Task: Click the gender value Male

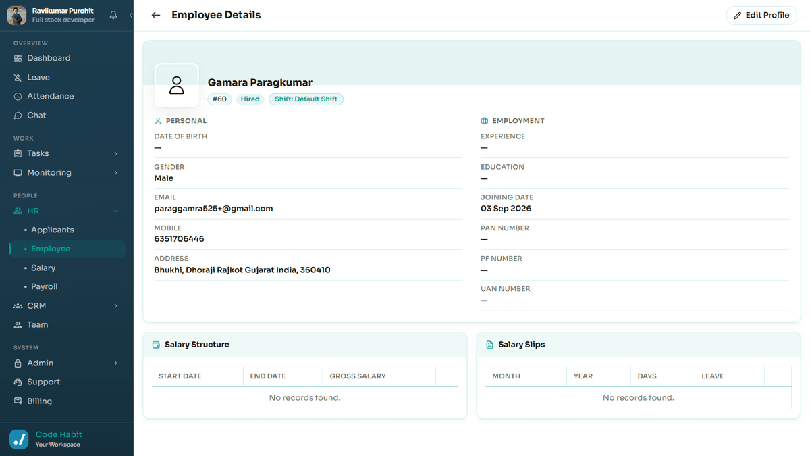Action: [x=164, y=178]
